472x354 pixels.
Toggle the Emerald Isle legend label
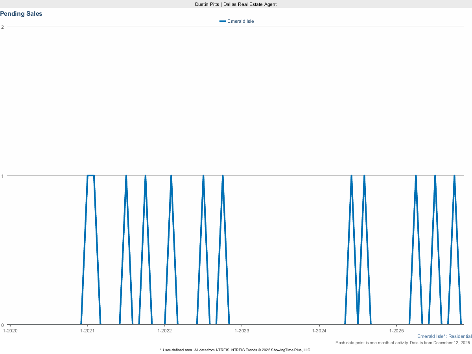(x=240, y=21)
